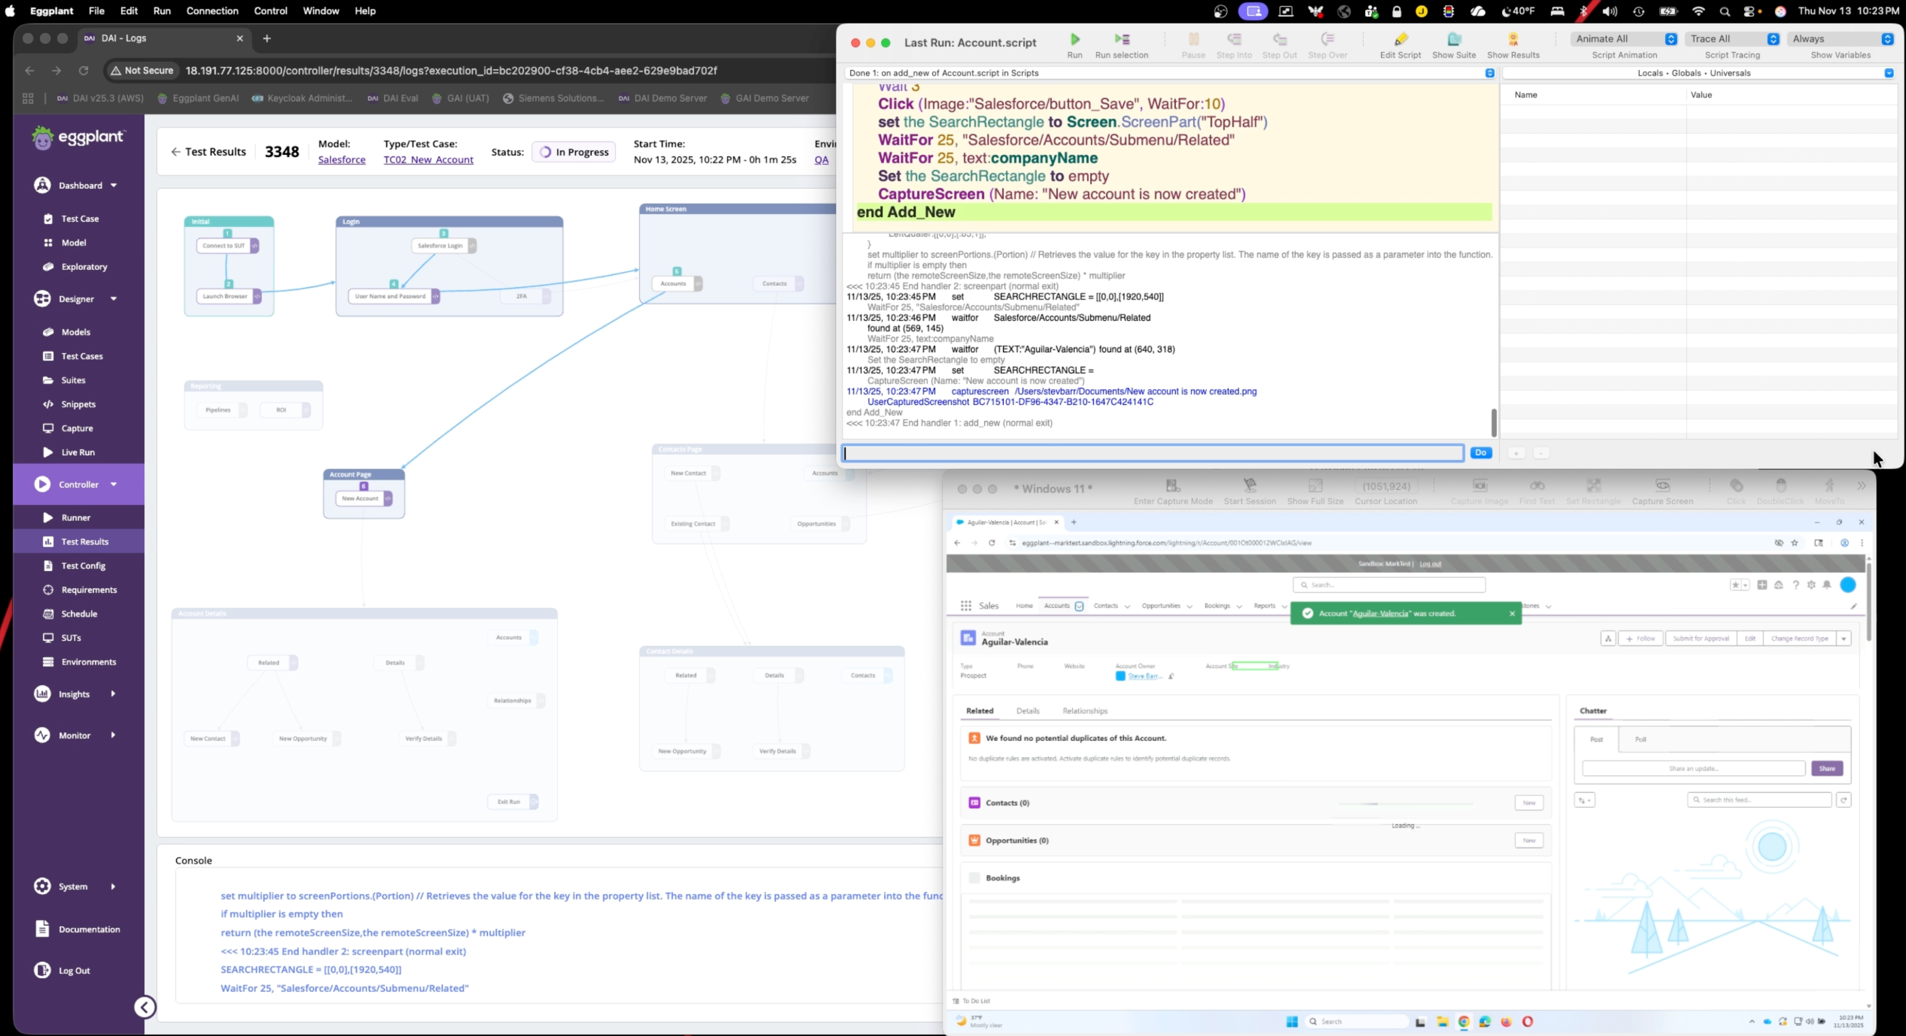The height and width of the screenshot is (1036, 1906).
Task: Expand the Monitor sidebar section
Action: point(113,736)
